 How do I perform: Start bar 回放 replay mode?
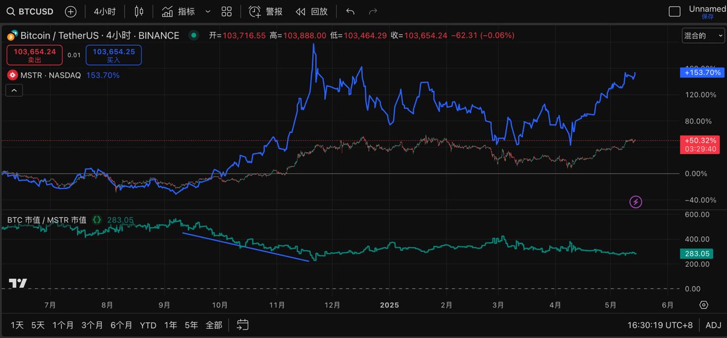pyautogui.click(x=312, y=12)
